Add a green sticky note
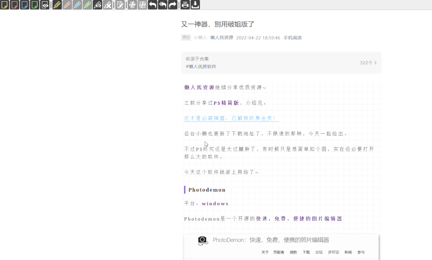Viewport: 432px width, 260px height. click(34, 5)
